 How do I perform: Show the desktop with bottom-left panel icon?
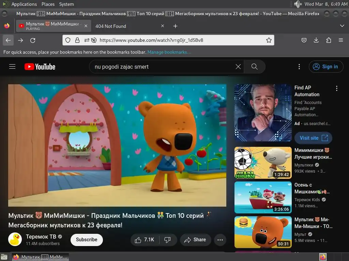click(4, 257)
